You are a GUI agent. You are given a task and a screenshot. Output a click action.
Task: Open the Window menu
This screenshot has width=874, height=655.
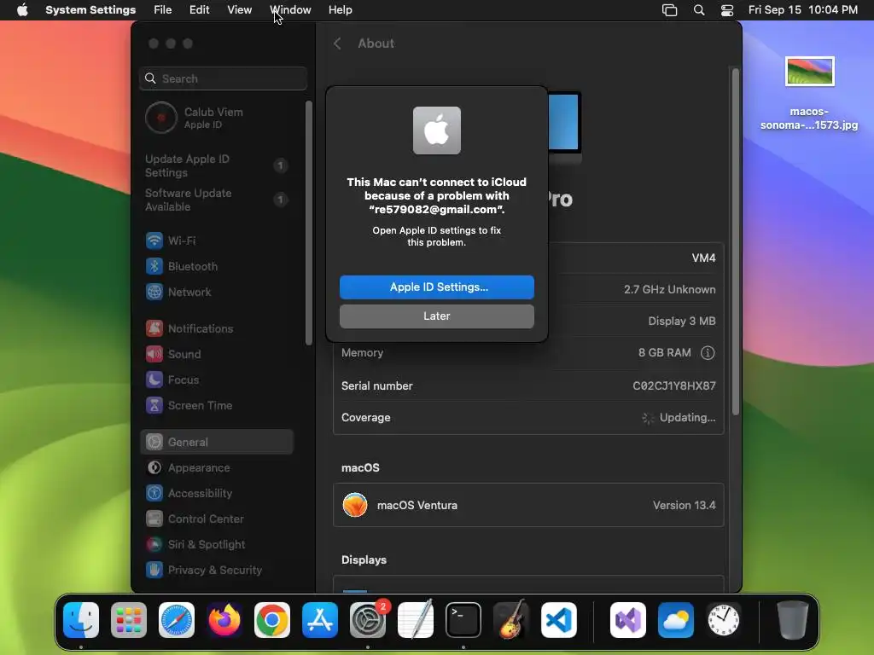coord(290,10)
